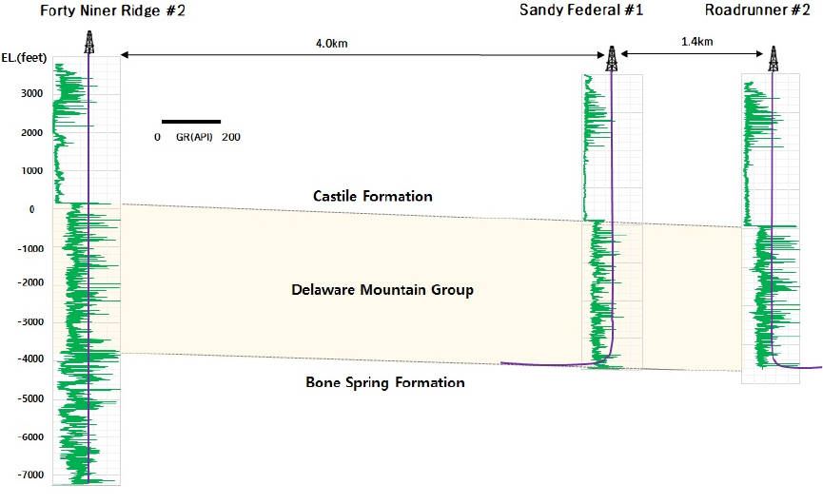The image size is (823, 504).
Task: Click the Castile Formation label
Action: pos(372,196)
